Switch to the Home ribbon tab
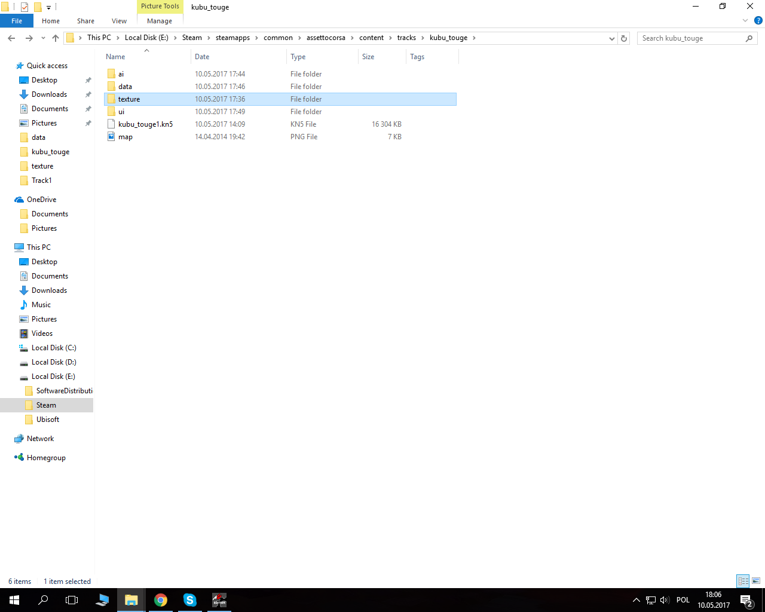This screenshot has height=612, width=765. [51, 21]
